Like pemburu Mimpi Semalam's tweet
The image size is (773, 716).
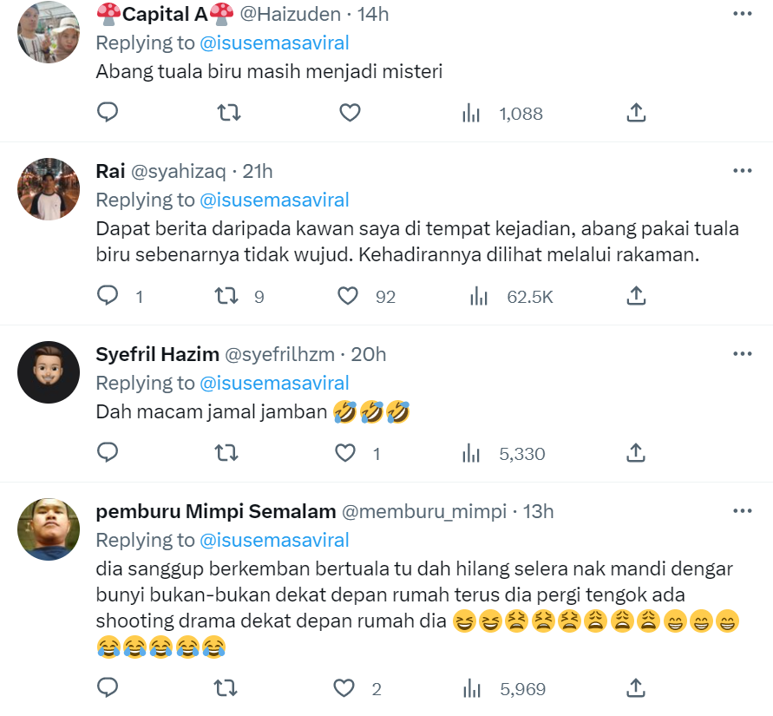(345, 689)
